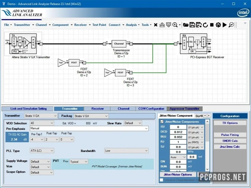Switch to Link and Simulation Setting tab

[x=28, y=109]
